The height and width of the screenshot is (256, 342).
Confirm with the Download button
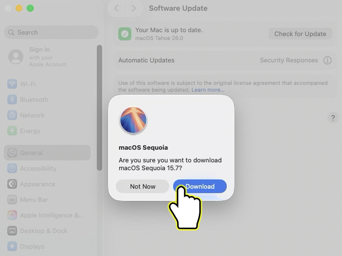point(200,186)
